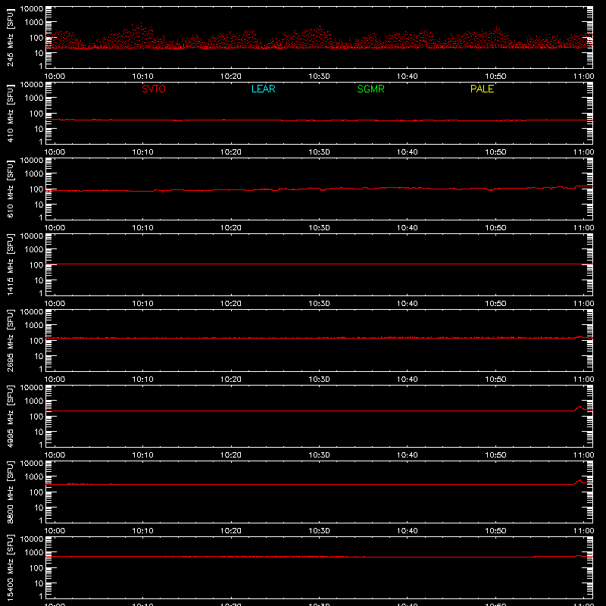Screen dimensions: 606x606
Task: Click the 8800 MHz [SFU] axis title
Action: click(10, 492)
